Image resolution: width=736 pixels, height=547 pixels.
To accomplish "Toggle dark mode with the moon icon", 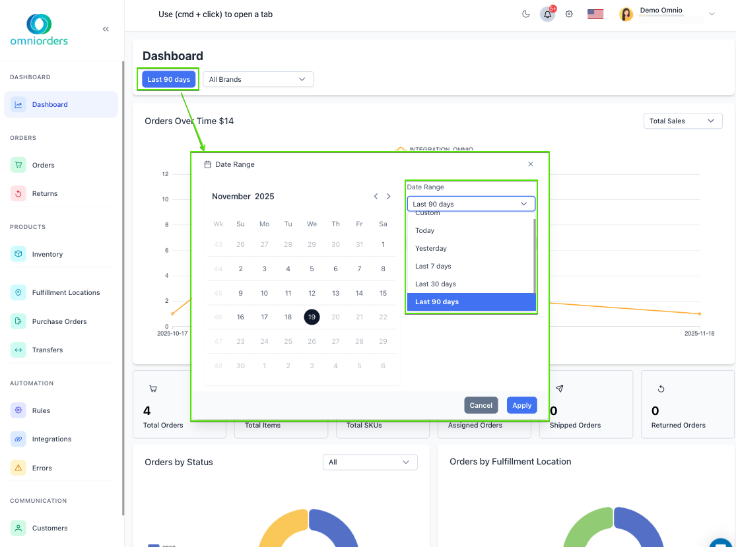I will 525,14.
